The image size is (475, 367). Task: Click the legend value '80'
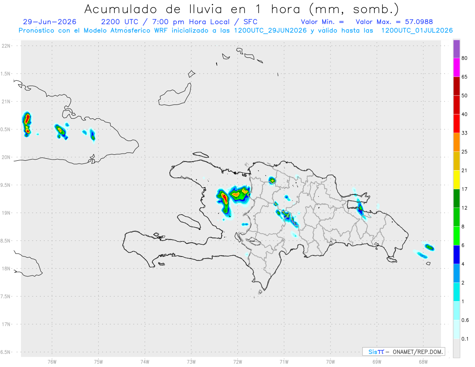click(465, 58)
